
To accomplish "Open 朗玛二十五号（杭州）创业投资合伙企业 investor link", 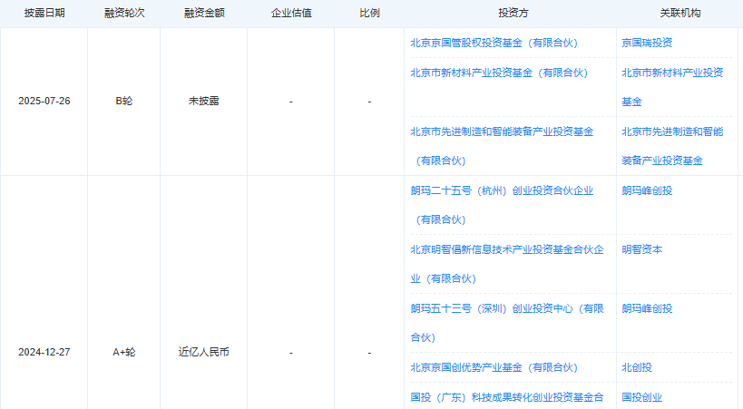I will click(502, 205).
